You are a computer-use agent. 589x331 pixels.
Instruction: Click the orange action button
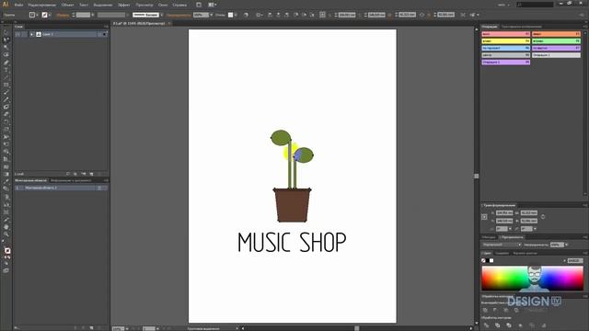coord(556,34)
